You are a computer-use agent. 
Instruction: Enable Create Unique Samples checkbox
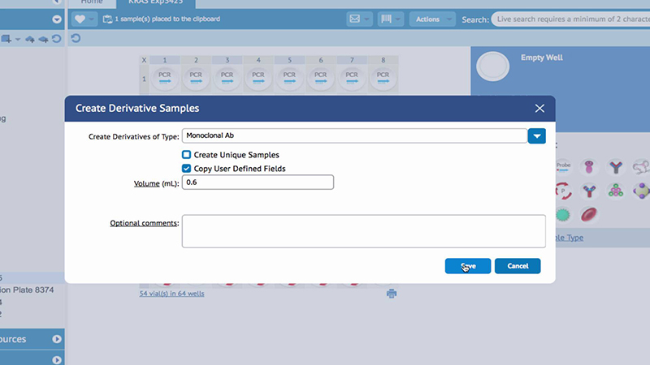click(187, 155)
